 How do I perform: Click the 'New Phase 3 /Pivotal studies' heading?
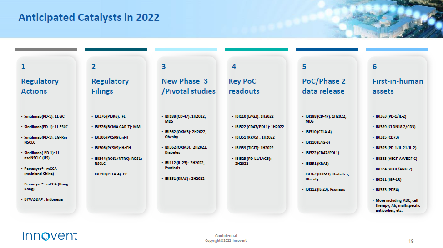click(188, 86)
